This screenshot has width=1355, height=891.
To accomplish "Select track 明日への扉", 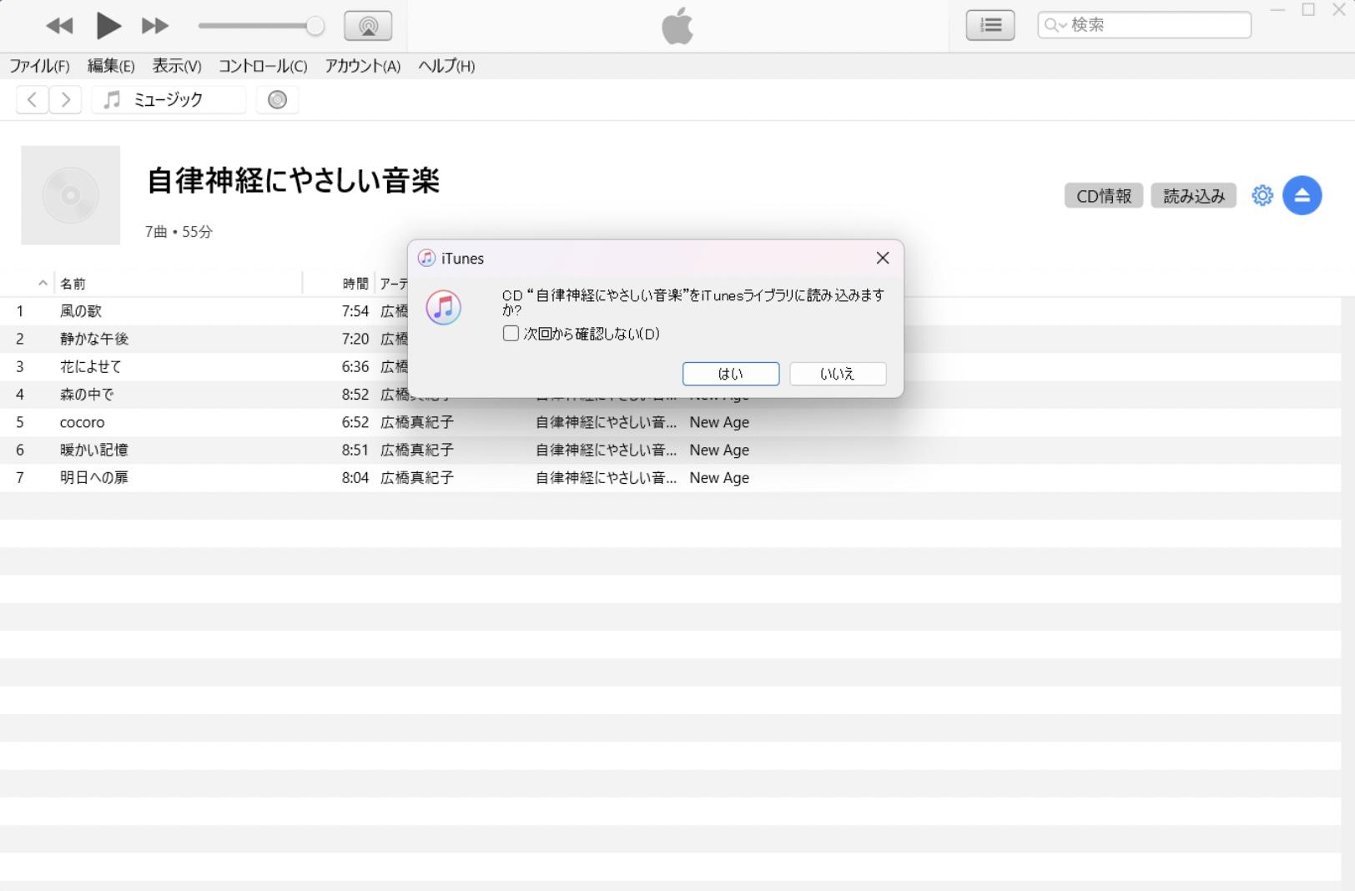I will tap(94, 477).
